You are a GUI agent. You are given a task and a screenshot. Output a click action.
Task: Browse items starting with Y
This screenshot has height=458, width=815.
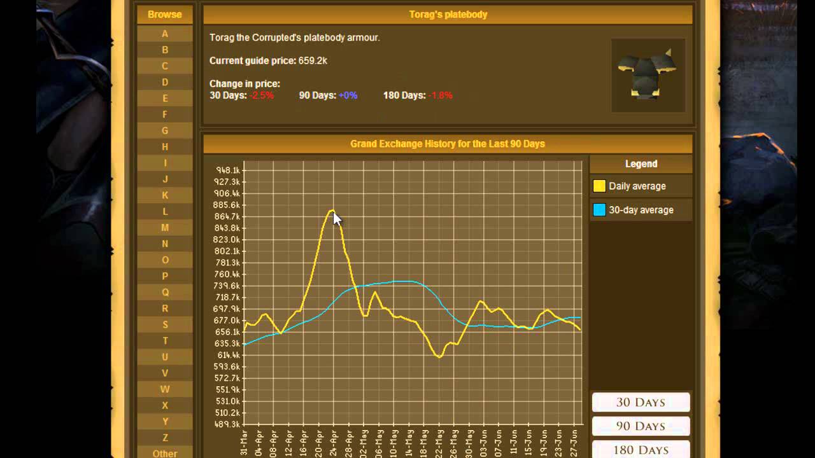click(x=165, y=422)
